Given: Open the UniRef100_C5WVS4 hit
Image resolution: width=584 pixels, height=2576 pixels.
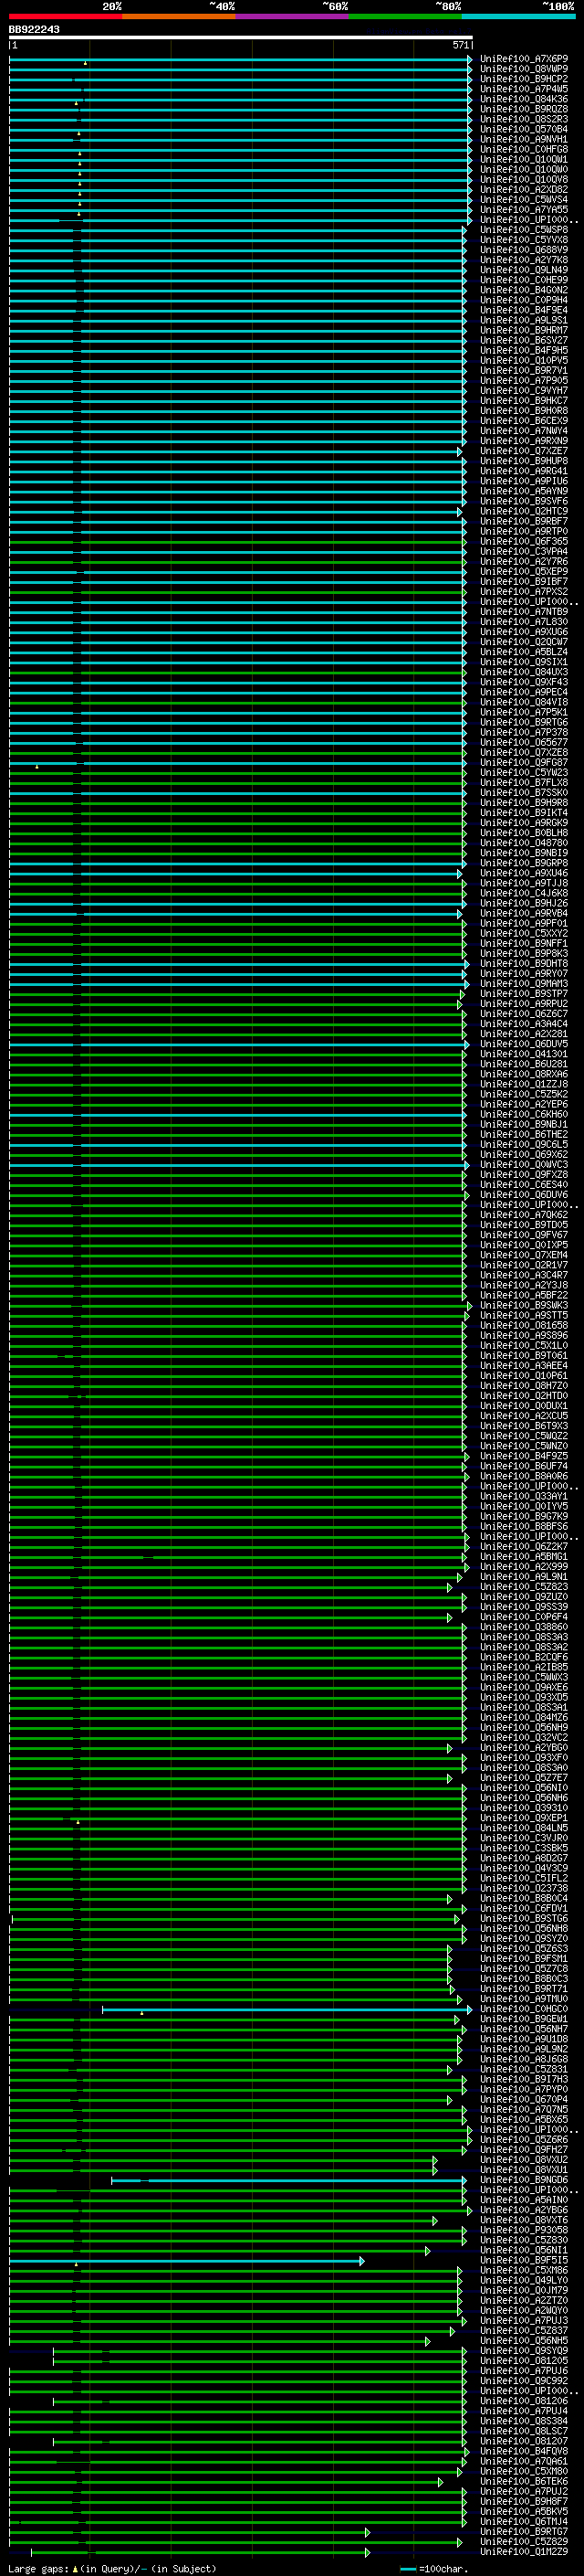Looking at the screenshot, I should point(523,200).
